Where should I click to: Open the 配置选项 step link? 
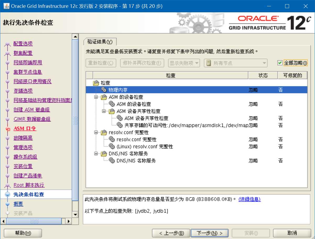coord(23,44)
